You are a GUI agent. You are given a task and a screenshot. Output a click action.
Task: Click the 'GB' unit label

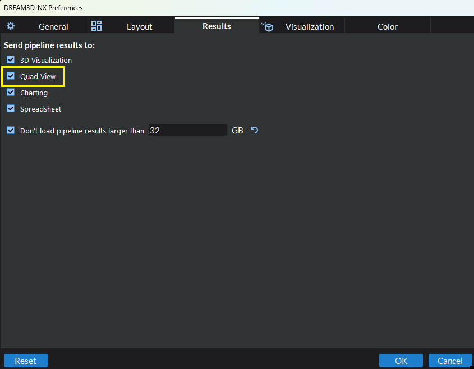[237, 131]
